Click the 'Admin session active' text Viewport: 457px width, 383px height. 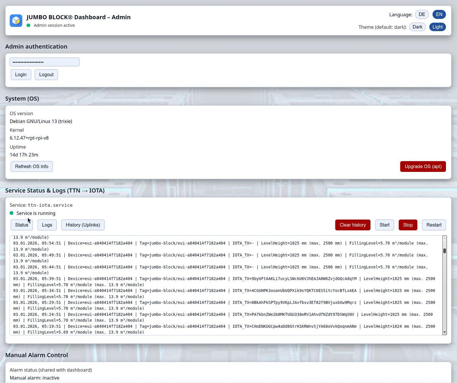tap(54, 25)
